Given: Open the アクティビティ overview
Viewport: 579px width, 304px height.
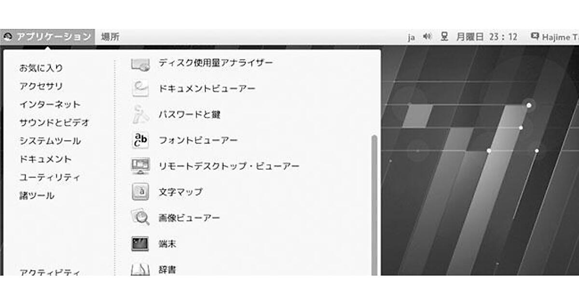Looking at the screenshot, I should pos(50,272).
